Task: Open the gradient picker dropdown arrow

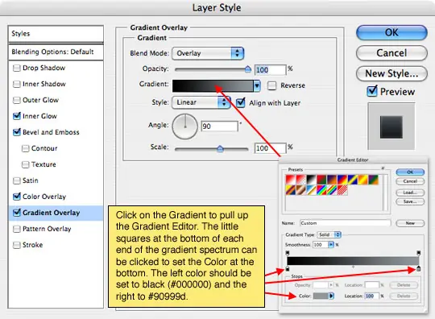Action: [x=257, y=85]
